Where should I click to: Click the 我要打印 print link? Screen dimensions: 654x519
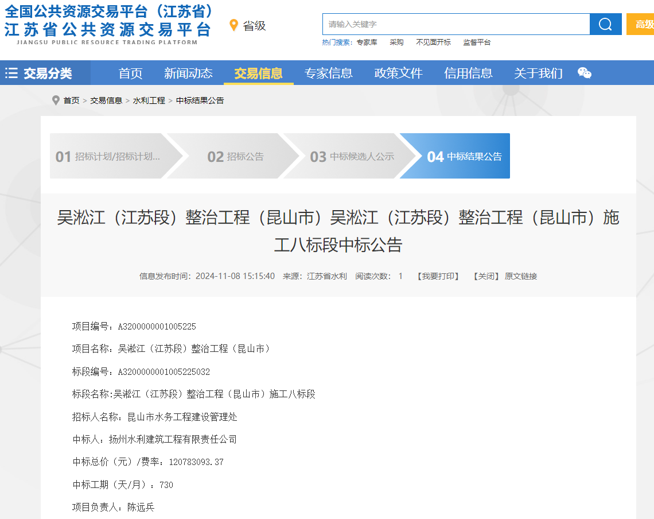(x=438, y=276)
